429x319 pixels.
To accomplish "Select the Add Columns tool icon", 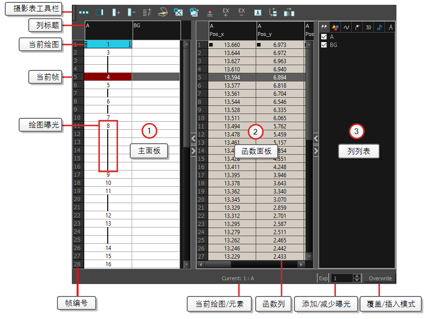I will coord(116,12).
